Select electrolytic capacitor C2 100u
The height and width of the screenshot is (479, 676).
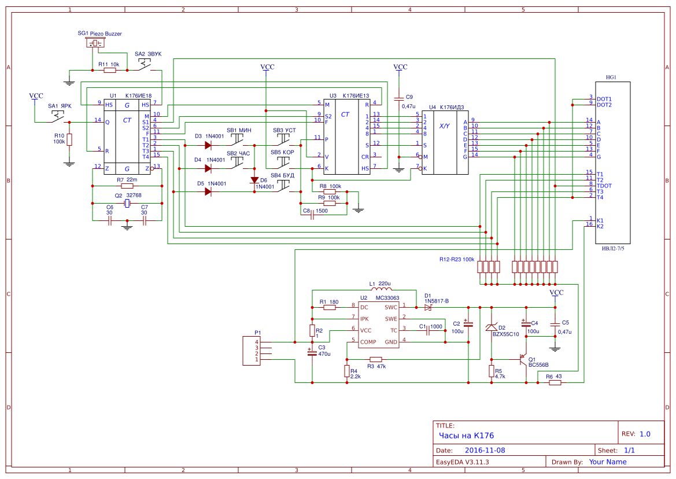[468, 323]
